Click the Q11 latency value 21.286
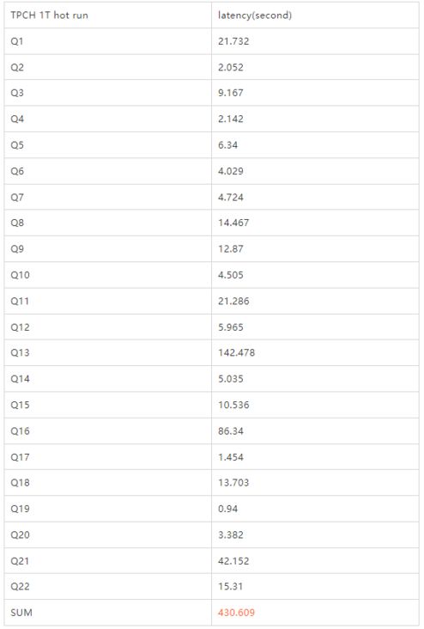The image size is (424, 629). pos(233,302)
